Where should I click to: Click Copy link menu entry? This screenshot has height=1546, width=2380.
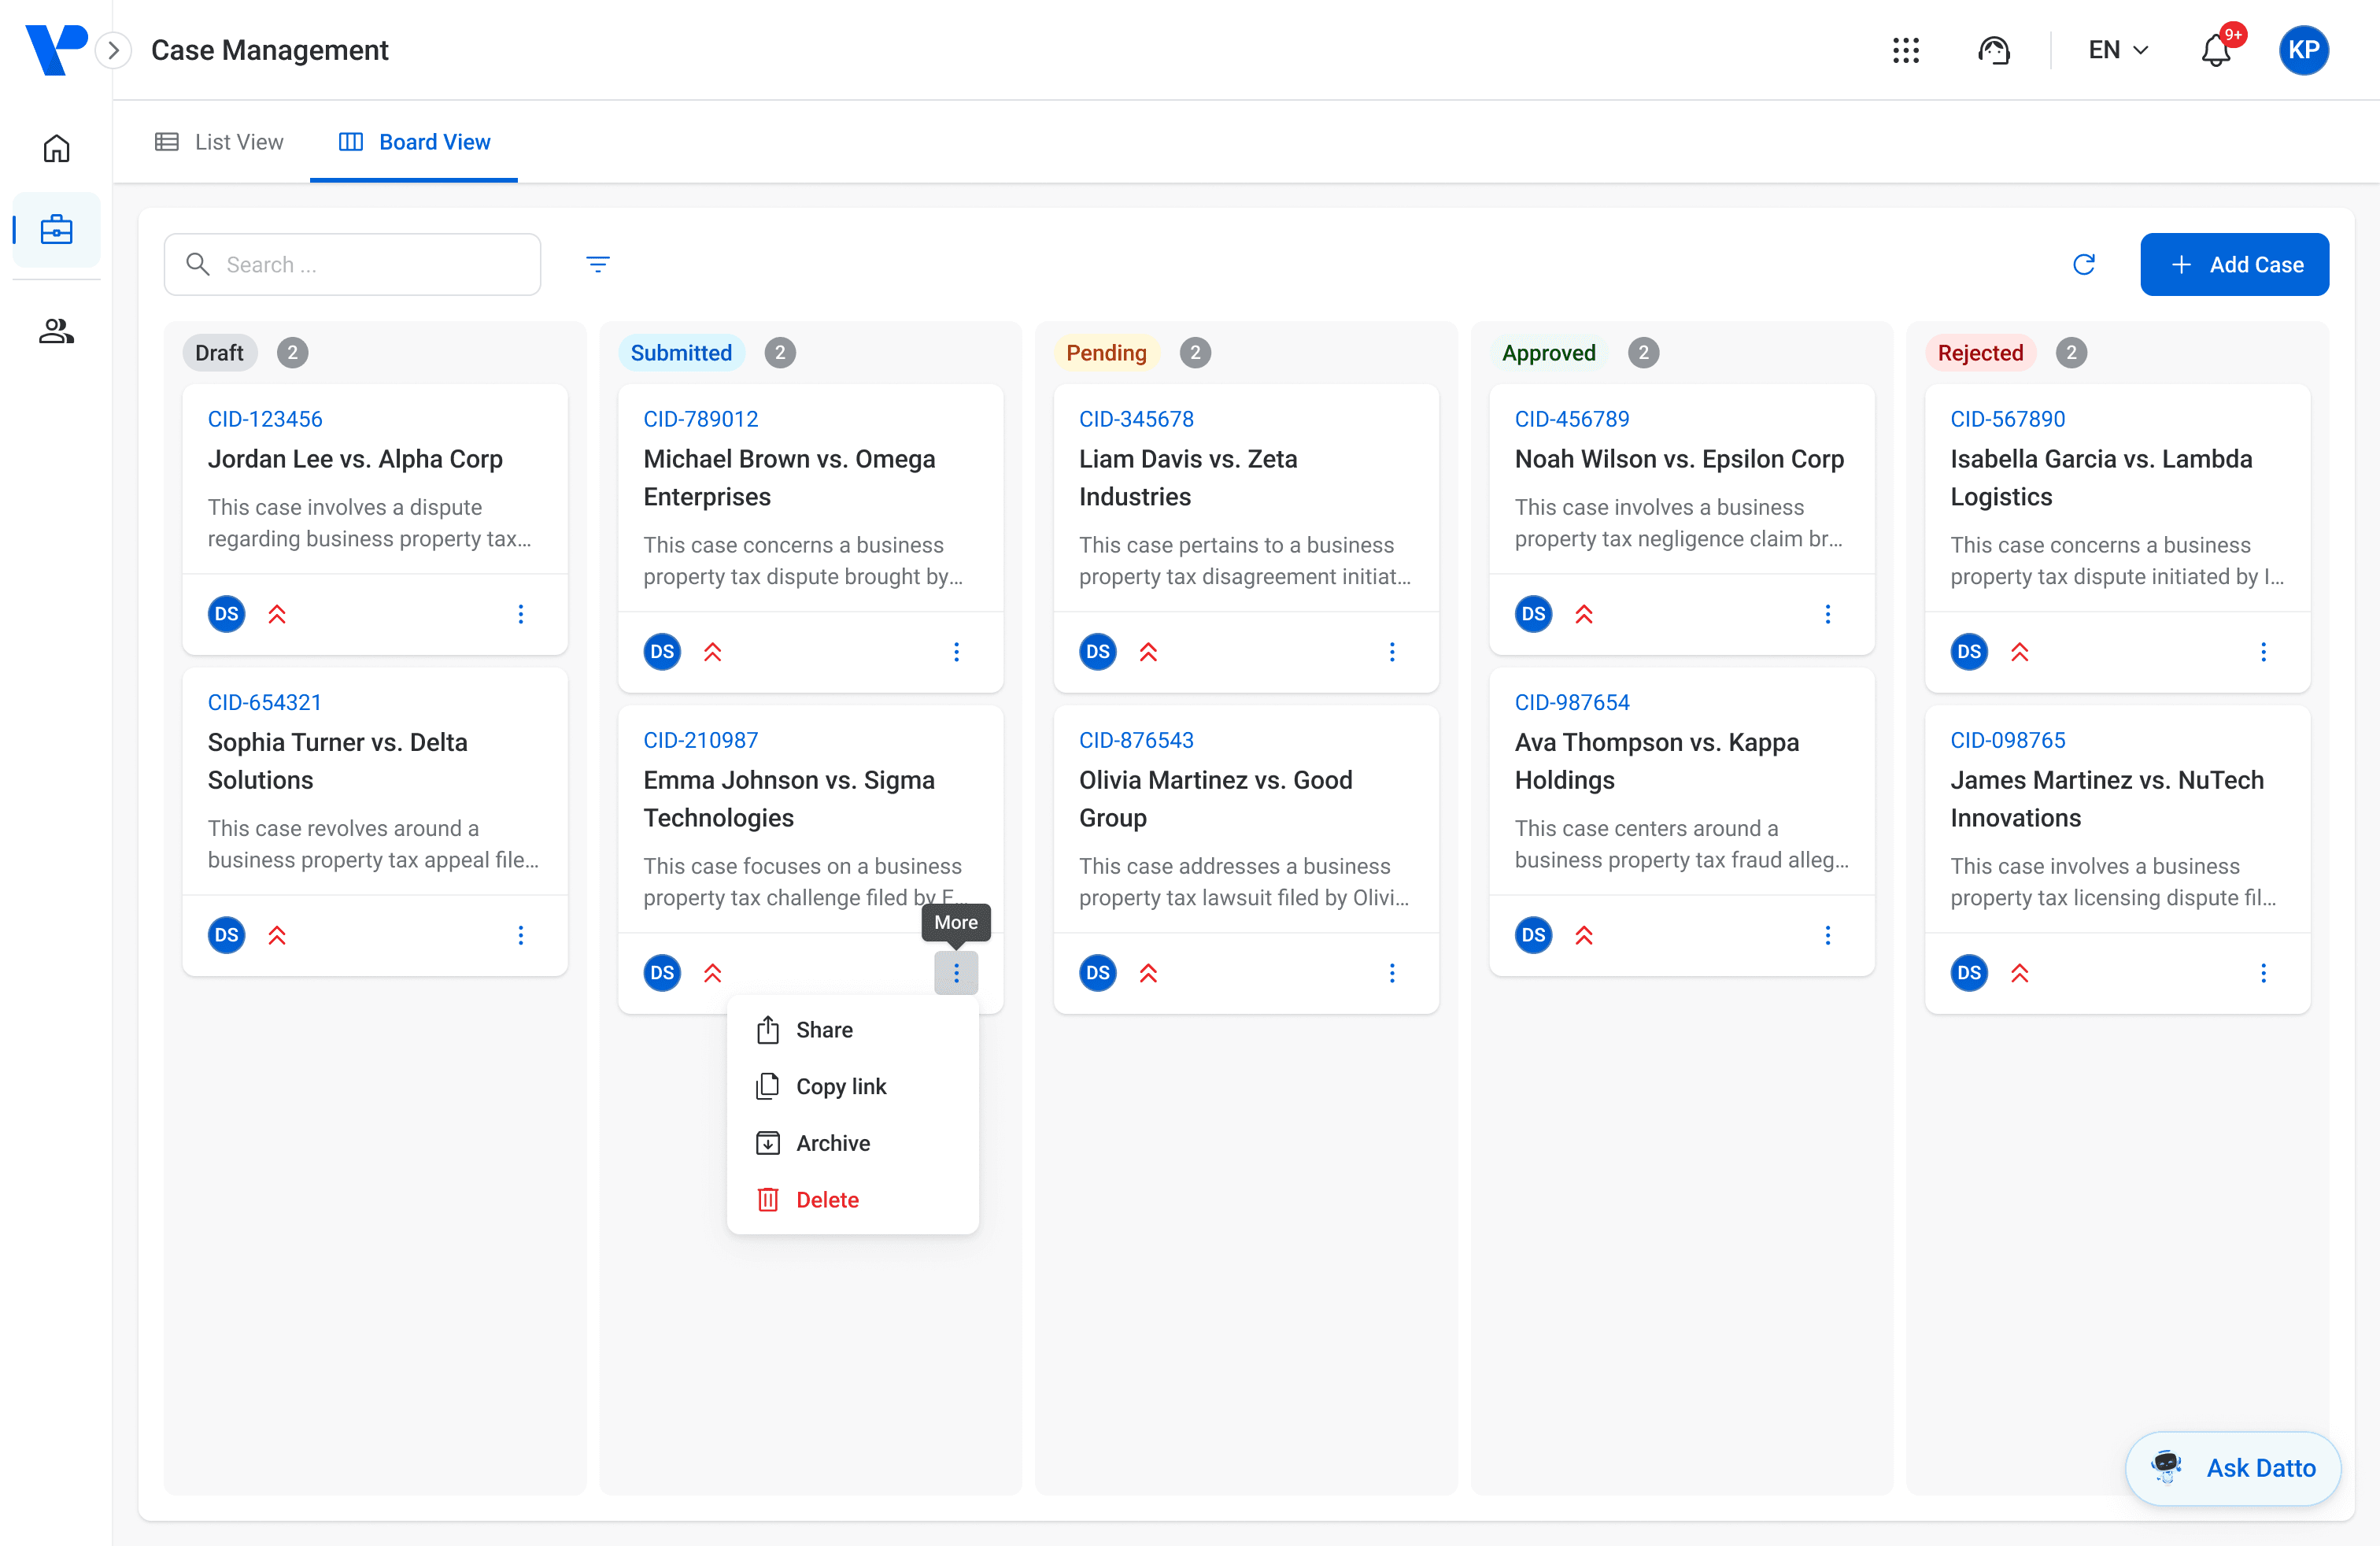tap(840, 1086)
